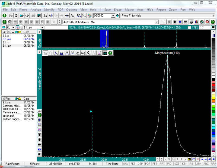Toggle the PID status bar button
Image resolution: width=217 pixels, height=168 pixels.
tap(169, 164)
